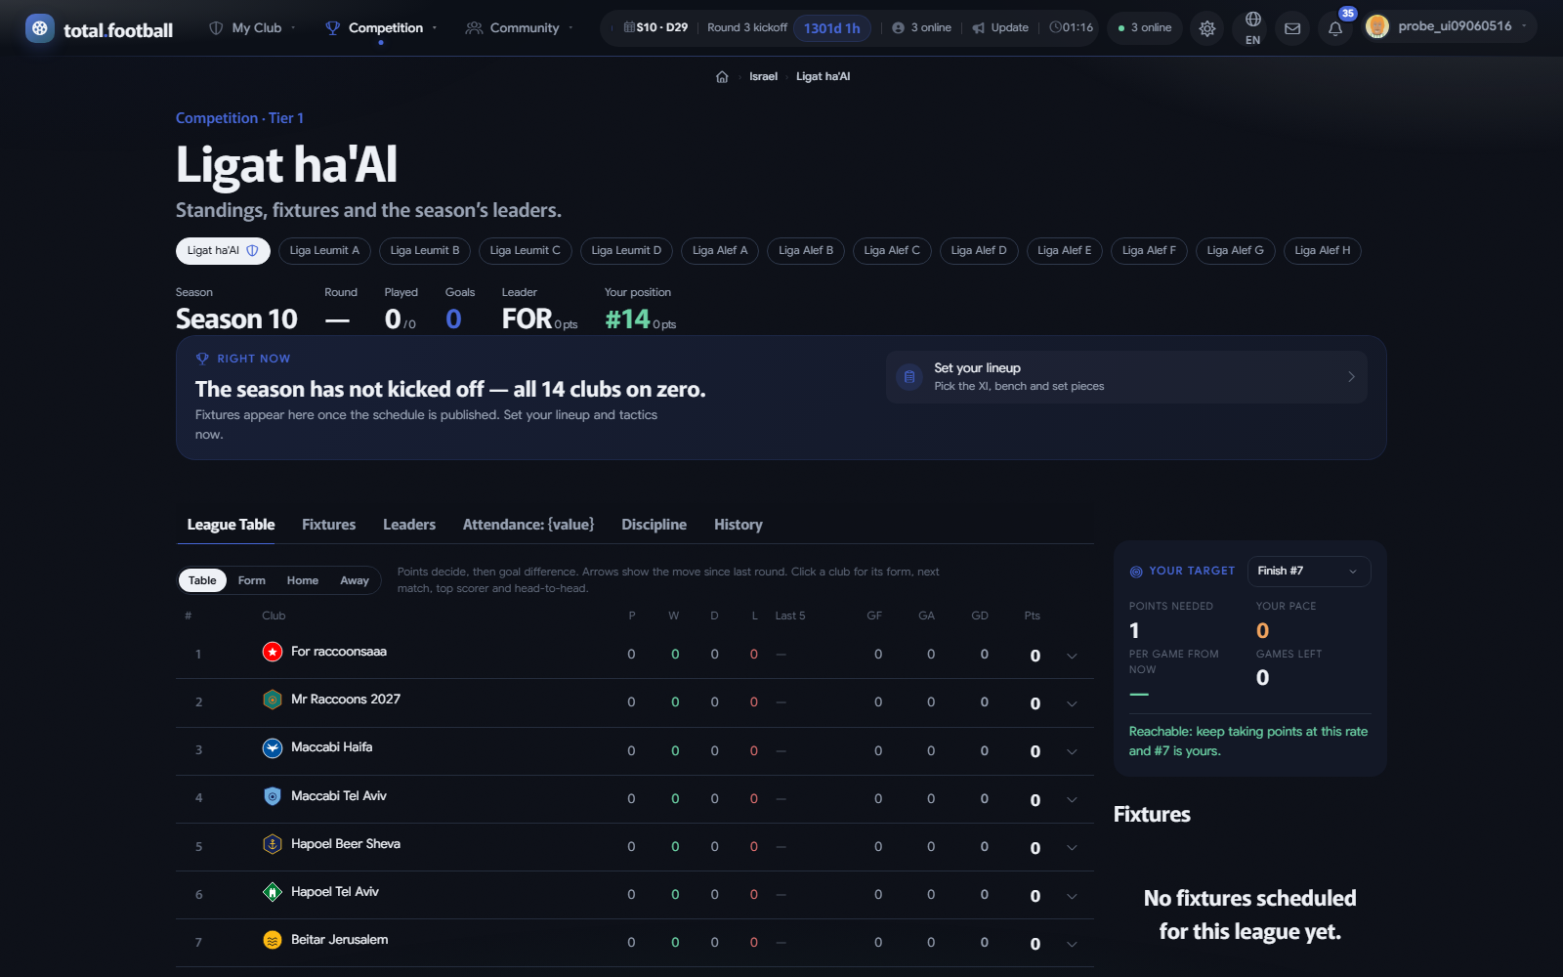Image resolution: width=1563 pixels, height=977 pixels.
Task: Open the History tab
Action: pos(739,525)
